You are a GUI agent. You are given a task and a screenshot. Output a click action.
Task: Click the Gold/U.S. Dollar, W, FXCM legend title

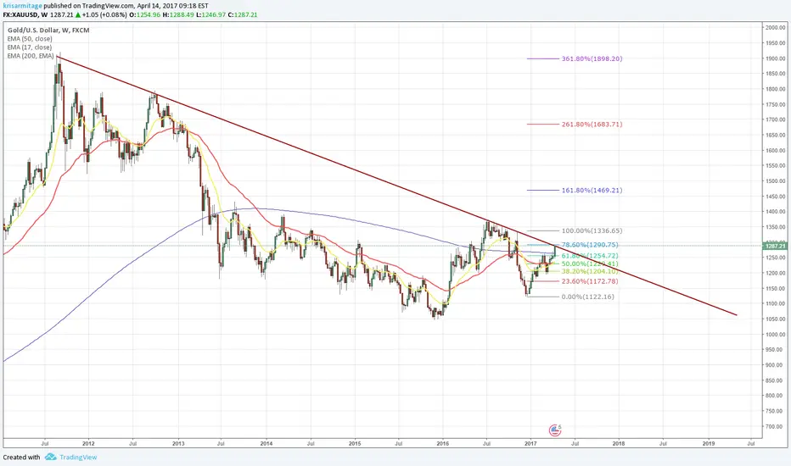(48, 31)
